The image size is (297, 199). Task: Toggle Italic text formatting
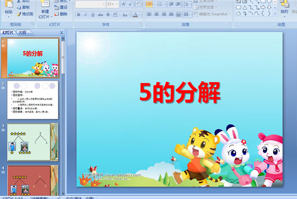(86, 14)
